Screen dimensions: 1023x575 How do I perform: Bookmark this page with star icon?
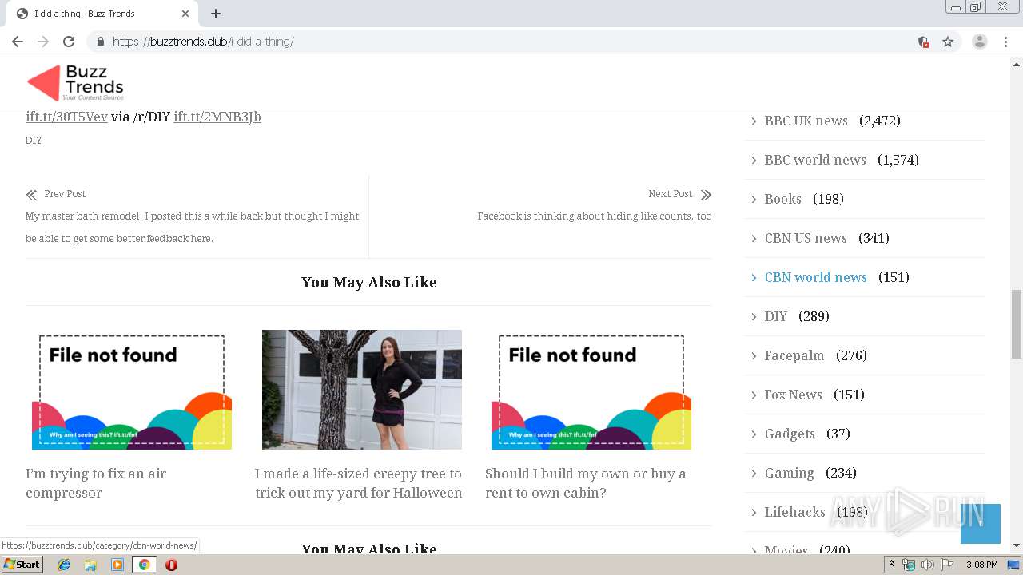pos(948,42)
